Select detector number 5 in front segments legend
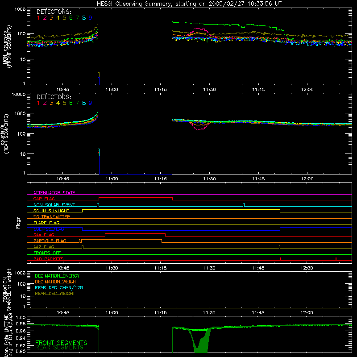 click(x=64, y=18)
